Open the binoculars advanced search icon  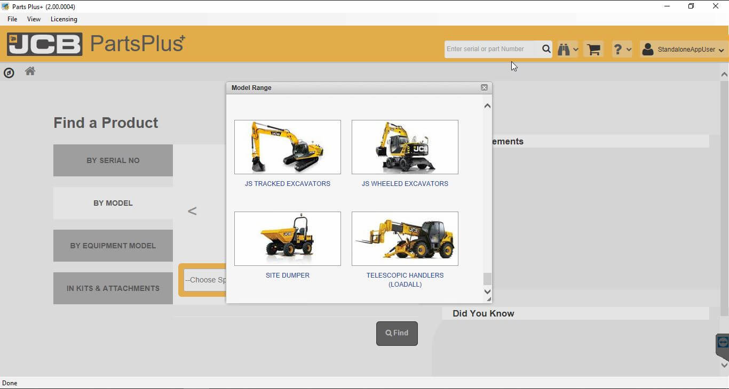pyautogui.click(x=564, y=50)
